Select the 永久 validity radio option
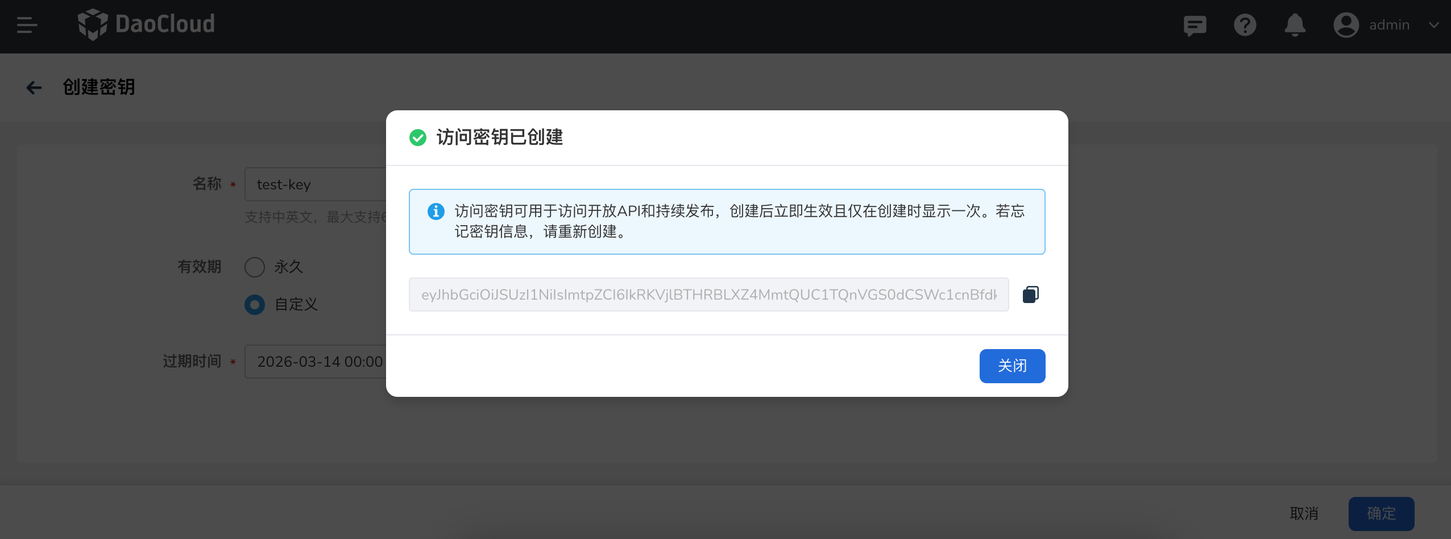Screen dimensions: 1451x539 coord(255,267)
